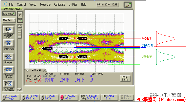Click the 18.8 mV maximum one level value
The height and width of the screenshot is (103, 187).
pos(80,79)
